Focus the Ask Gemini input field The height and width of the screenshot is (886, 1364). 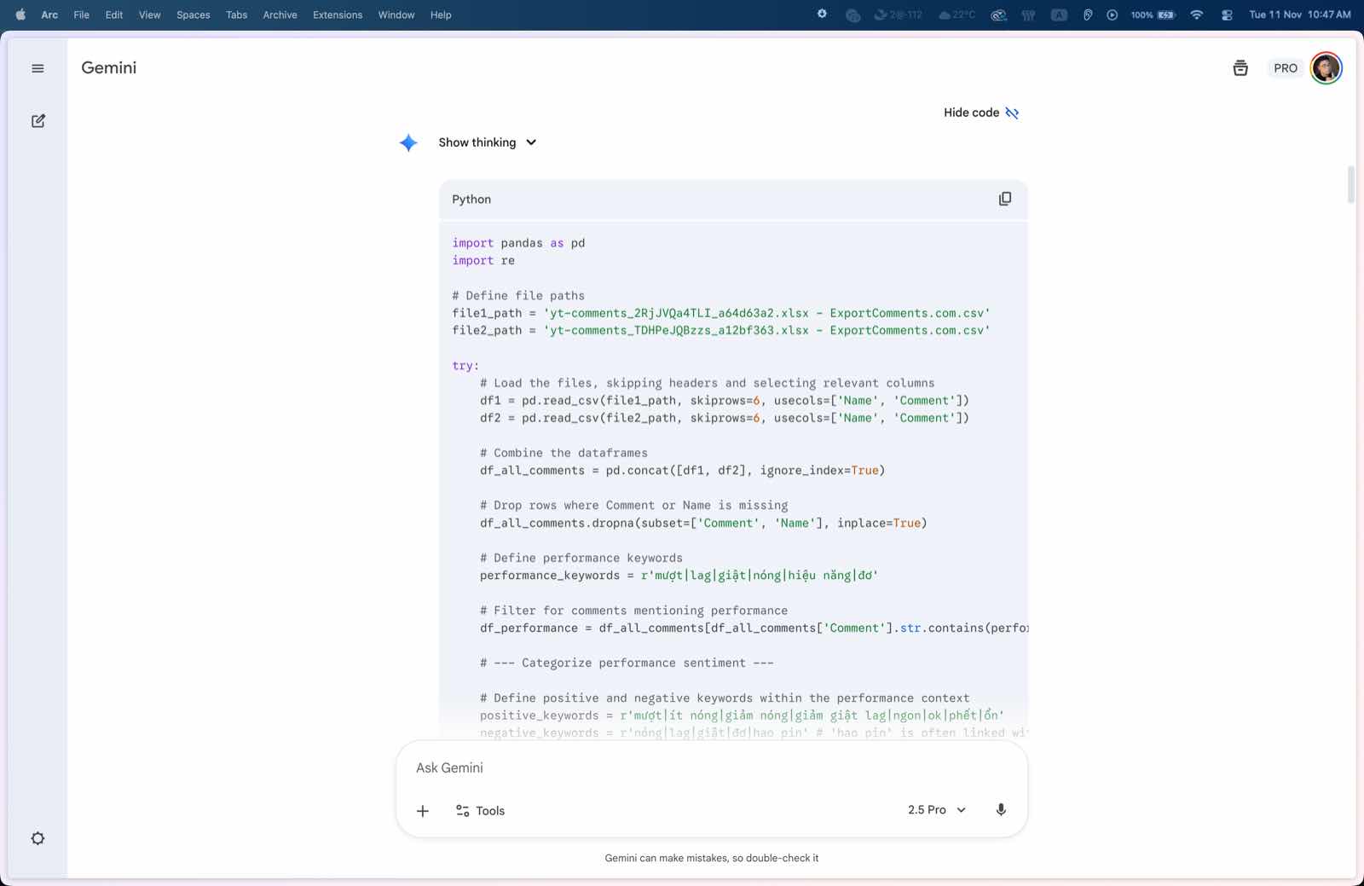tap(711, 767)
